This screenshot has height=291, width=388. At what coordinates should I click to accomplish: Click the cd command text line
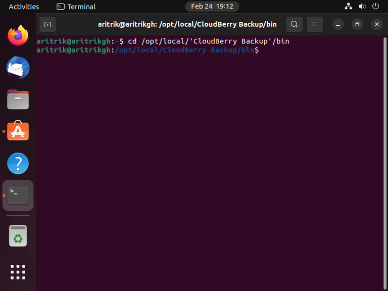coord(163,41)
